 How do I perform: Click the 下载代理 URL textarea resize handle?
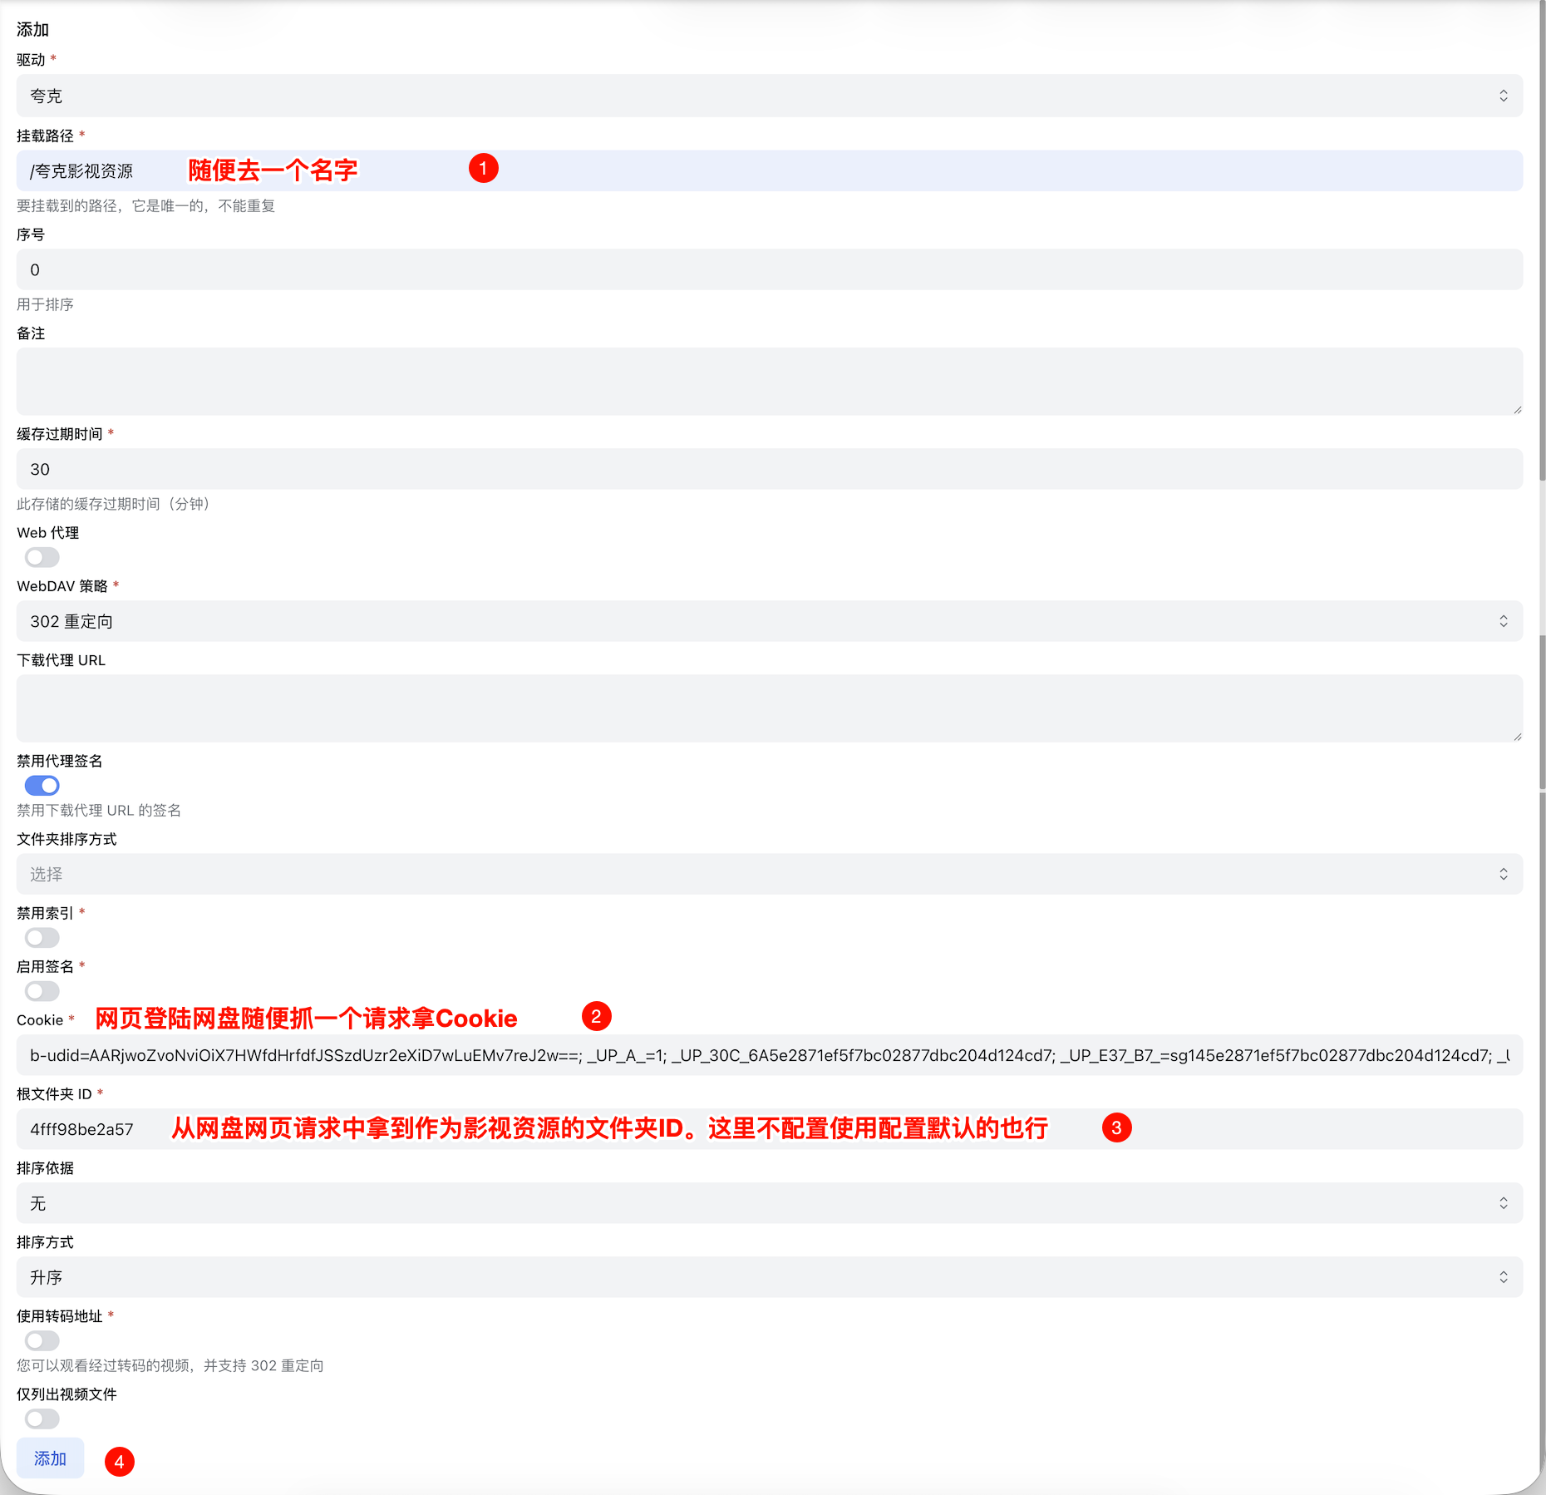coord(1517,736)
